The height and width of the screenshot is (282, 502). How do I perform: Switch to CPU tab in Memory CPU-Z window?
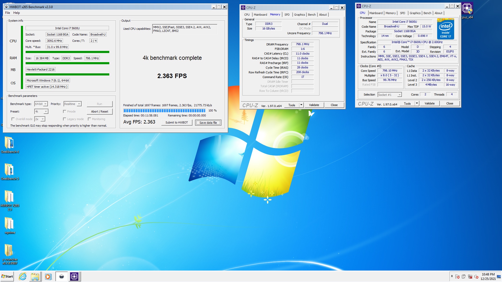[247, 15]
